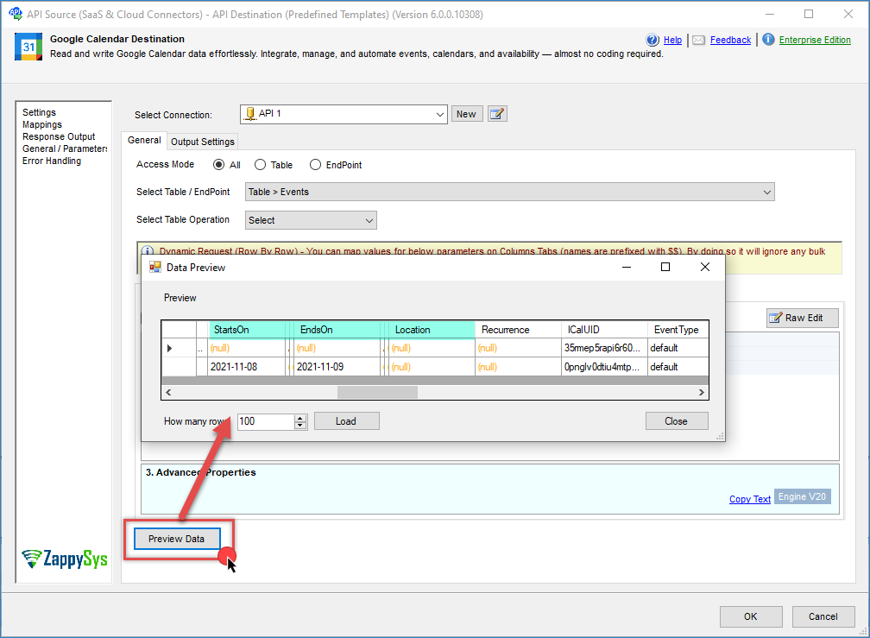Screen dimensions: 870x638
Task: Click the How many rows input field
Action: [x=266, y=421]
